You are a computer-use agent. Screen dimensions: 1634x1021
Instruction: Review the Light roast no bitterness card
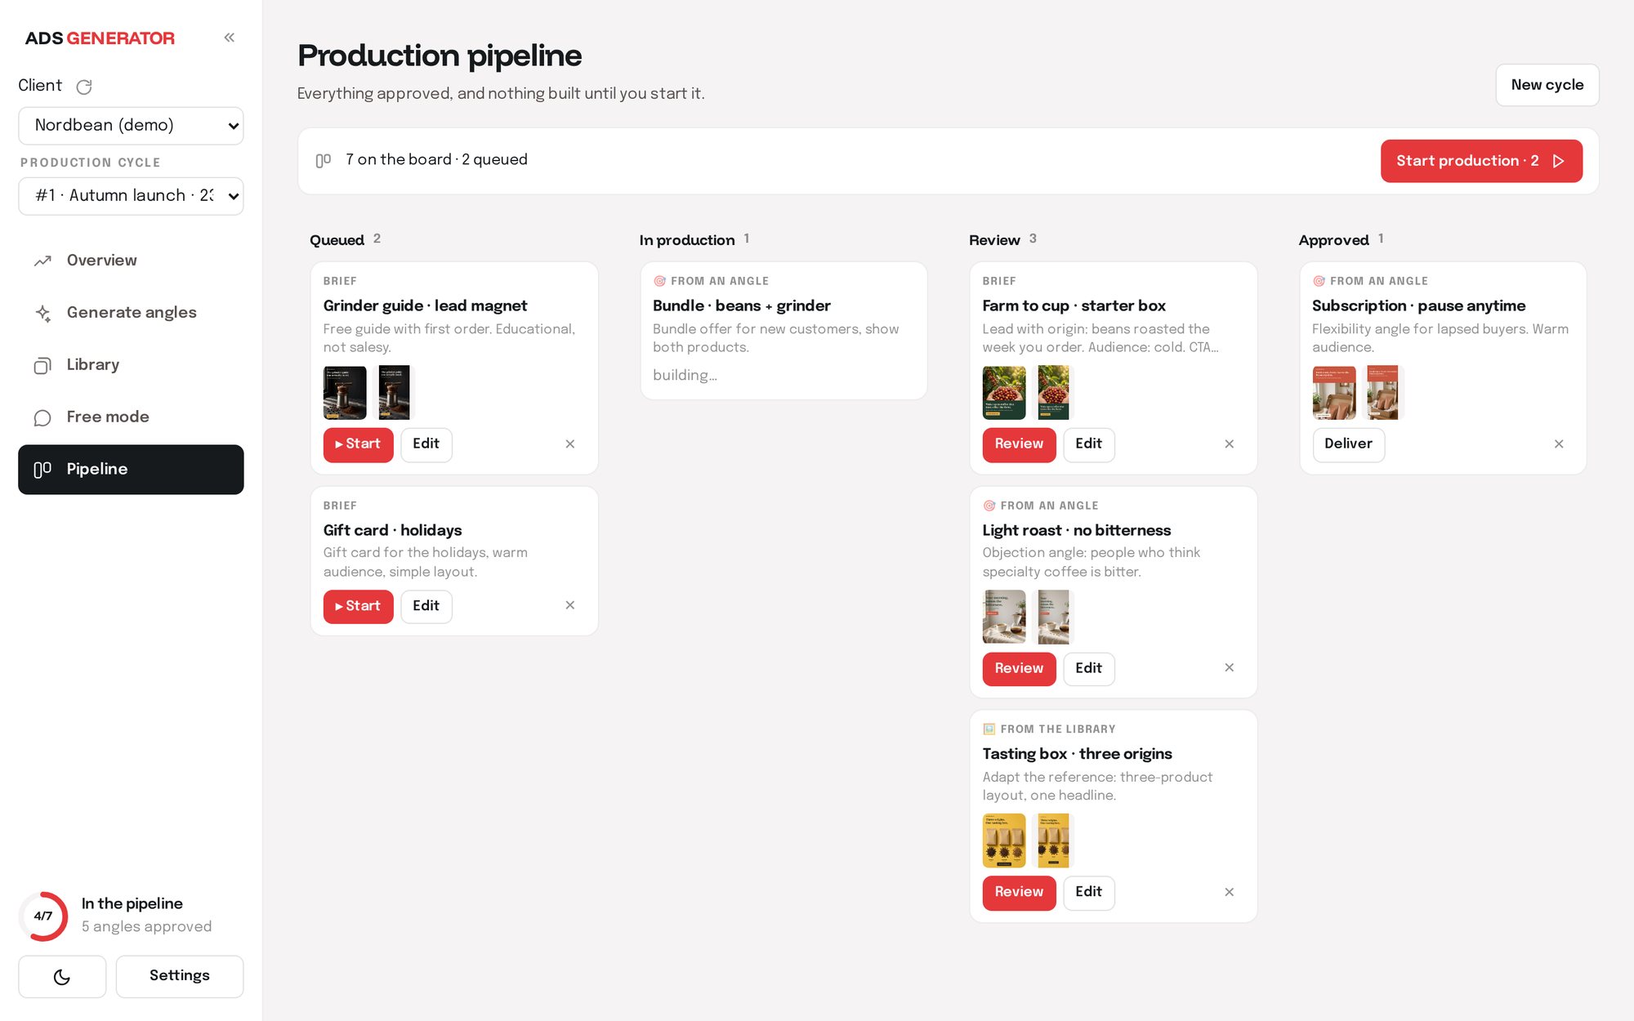point(1019,669)
